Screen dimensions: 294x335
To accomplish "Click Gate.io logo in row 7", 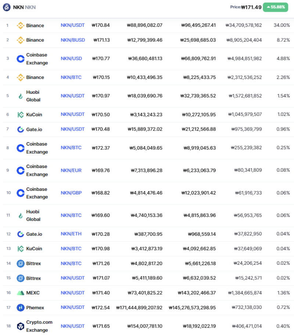I will tap(21, 129).
